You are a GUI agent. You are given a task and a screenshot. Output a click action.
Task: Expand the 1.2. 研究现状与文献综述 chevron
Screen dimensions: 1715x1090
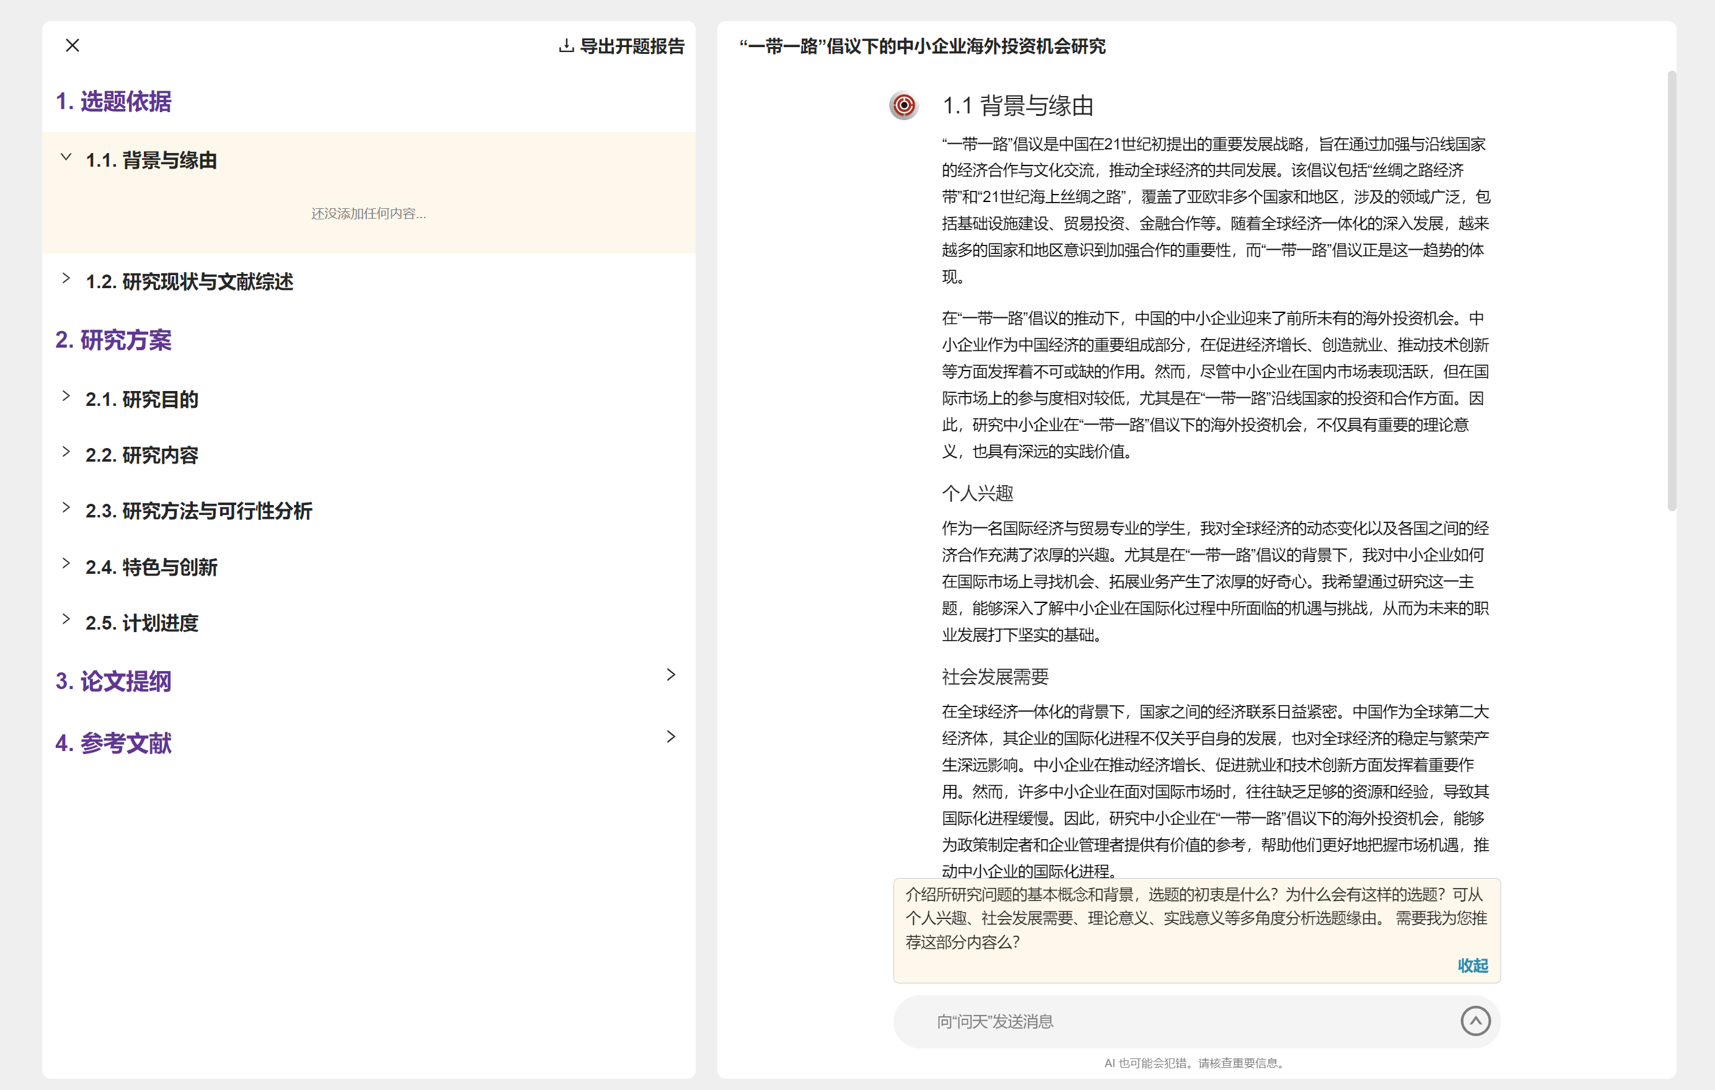tap(66, 278)
